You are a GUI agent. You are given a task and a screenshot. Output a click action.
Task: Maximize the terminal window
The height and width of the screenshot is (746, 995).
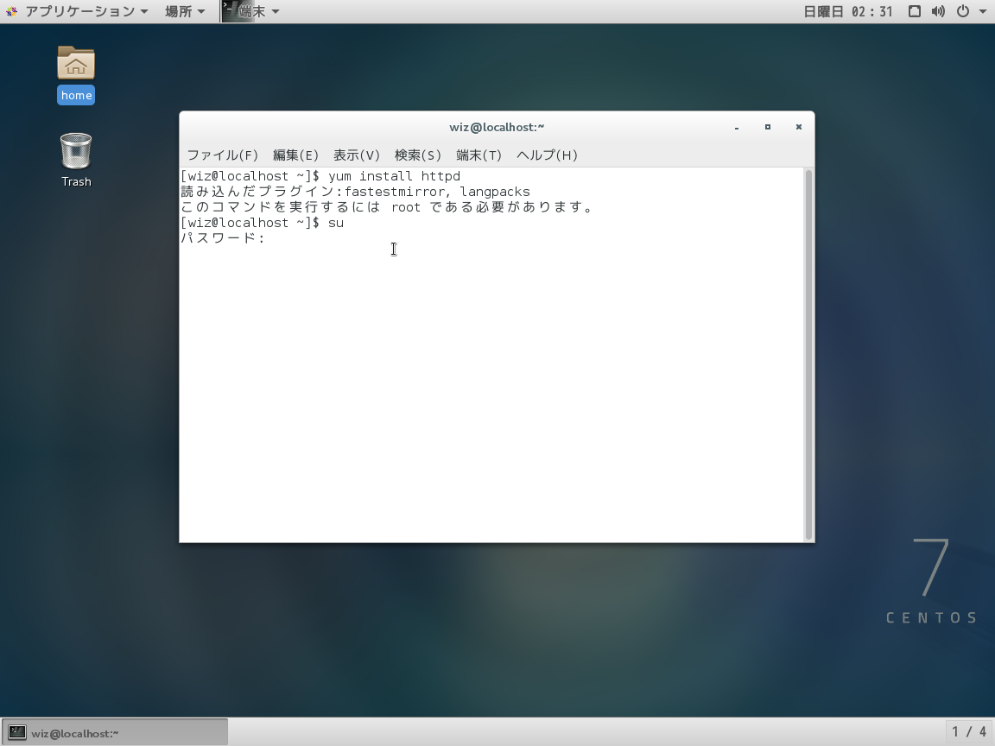point(768,128)
